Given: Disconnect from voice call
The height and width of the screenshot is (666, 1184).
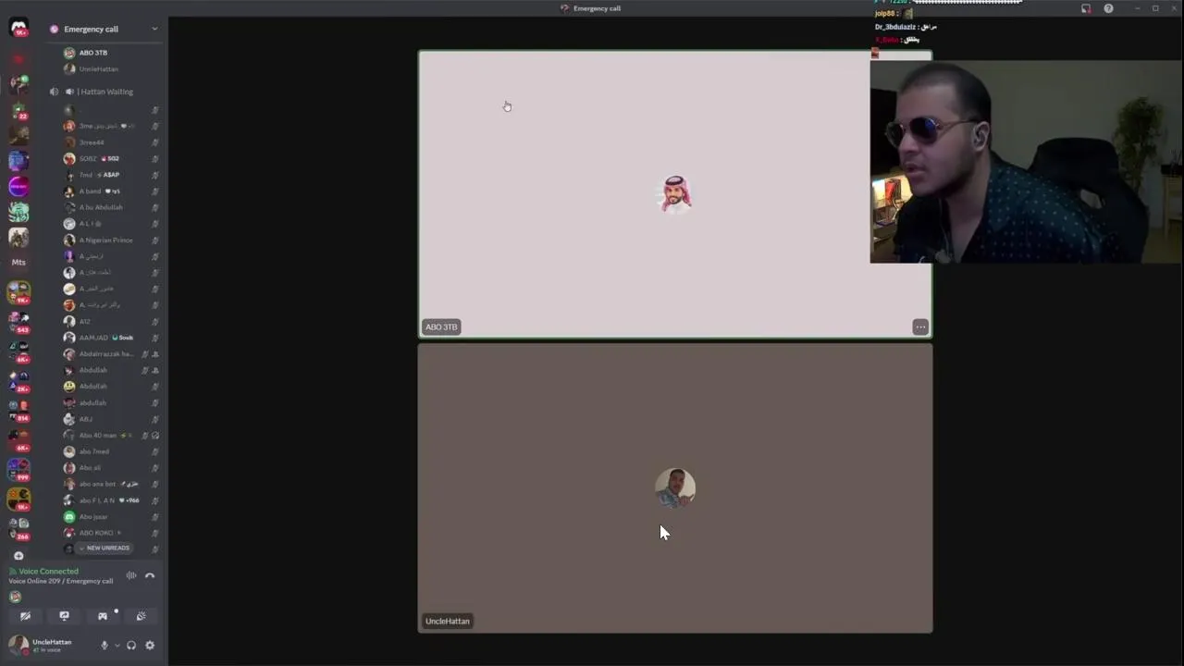Looking at the screenshot, I should pos(150,575).
